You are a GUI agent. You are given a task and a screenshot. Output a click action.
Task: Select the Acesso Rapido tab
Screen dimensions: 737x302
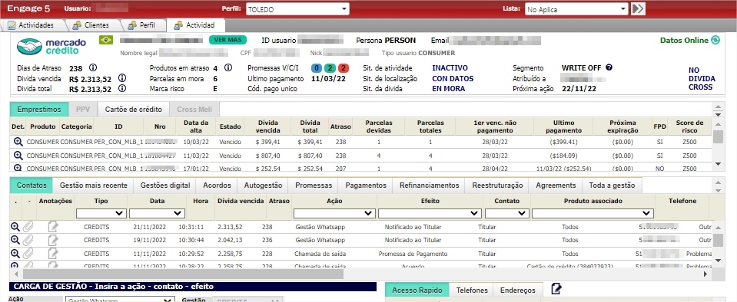417,291
